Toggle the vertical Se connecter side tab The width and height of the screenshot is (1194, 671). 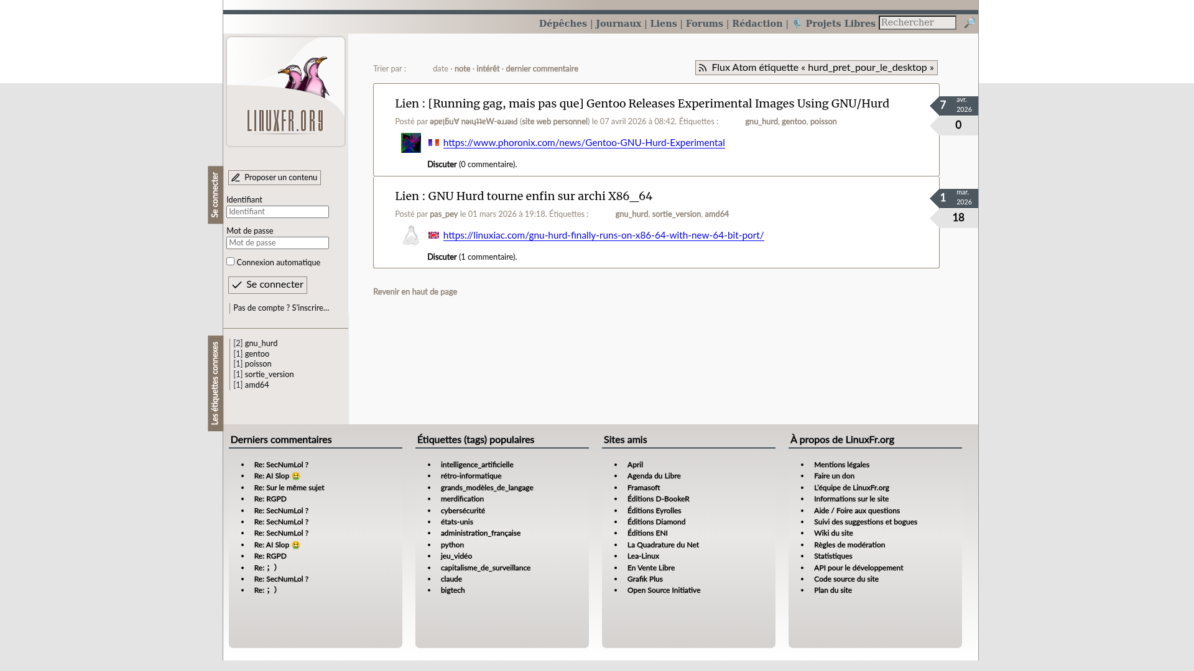tap(215, 195)
